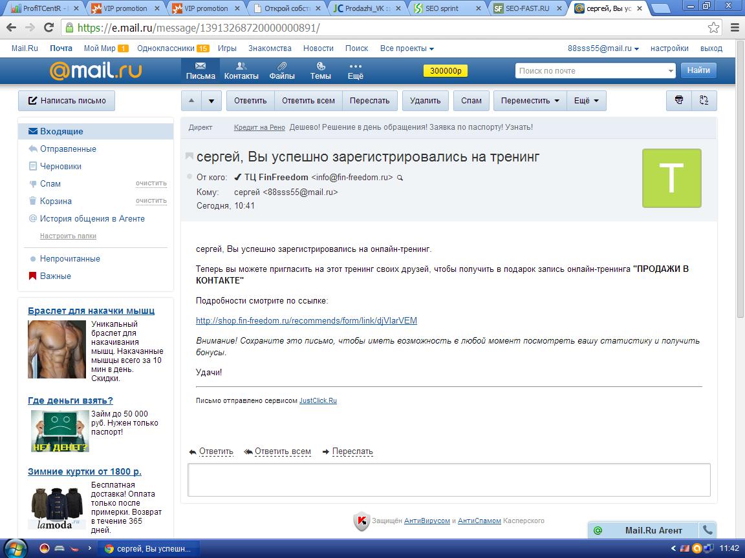Viewport: 745px width, 558px height.
Task: Click the Найти search button
Action: pyautogui.click(x=698, y=70)
